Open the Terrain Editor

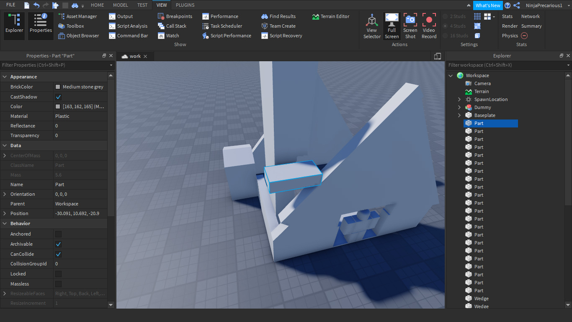(332, 16)
